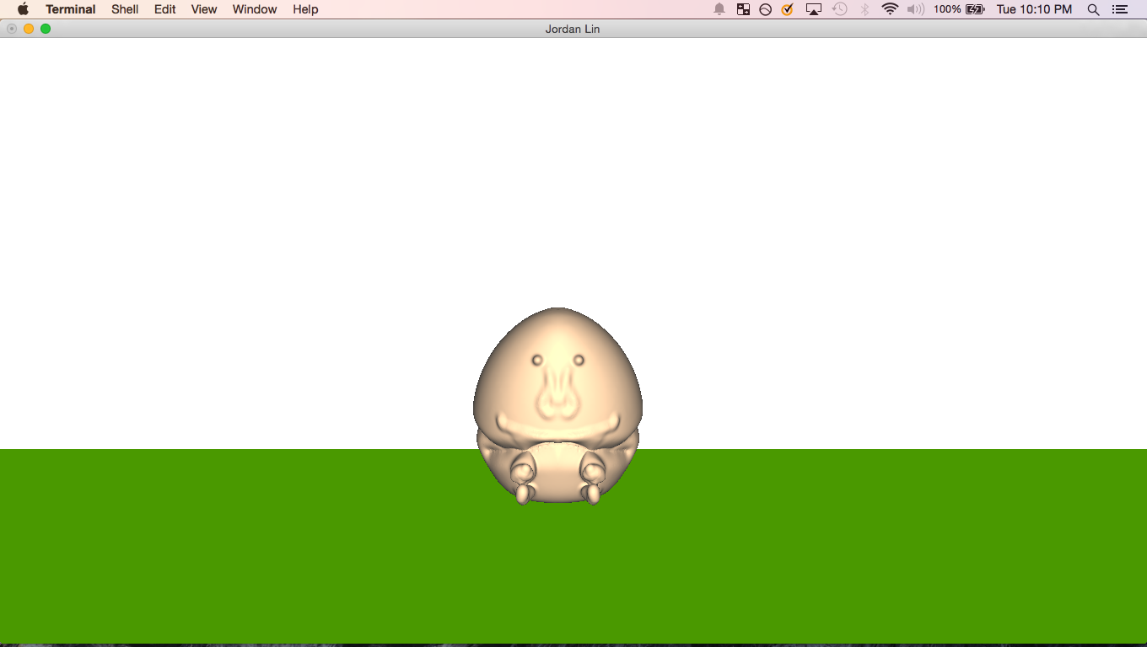Open the Window menu
The image size is (1147, 647).
(x=255, y=9)
